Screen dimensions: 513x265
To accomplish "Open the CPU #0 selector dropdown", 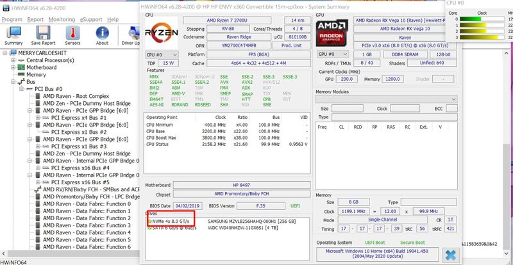I will (162, 54).
